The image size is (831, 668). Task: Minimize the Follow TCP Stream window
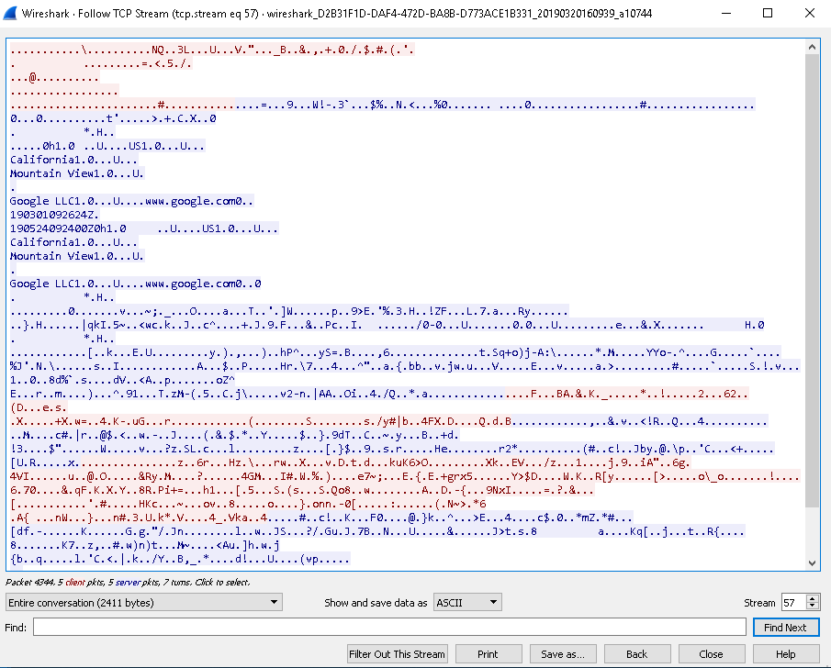[726, 13]
